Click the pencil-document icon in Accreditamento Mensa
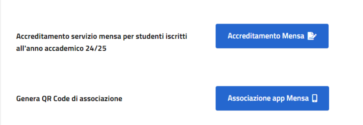The height and width of the screenshot is (125, 363). coord(312,36)
